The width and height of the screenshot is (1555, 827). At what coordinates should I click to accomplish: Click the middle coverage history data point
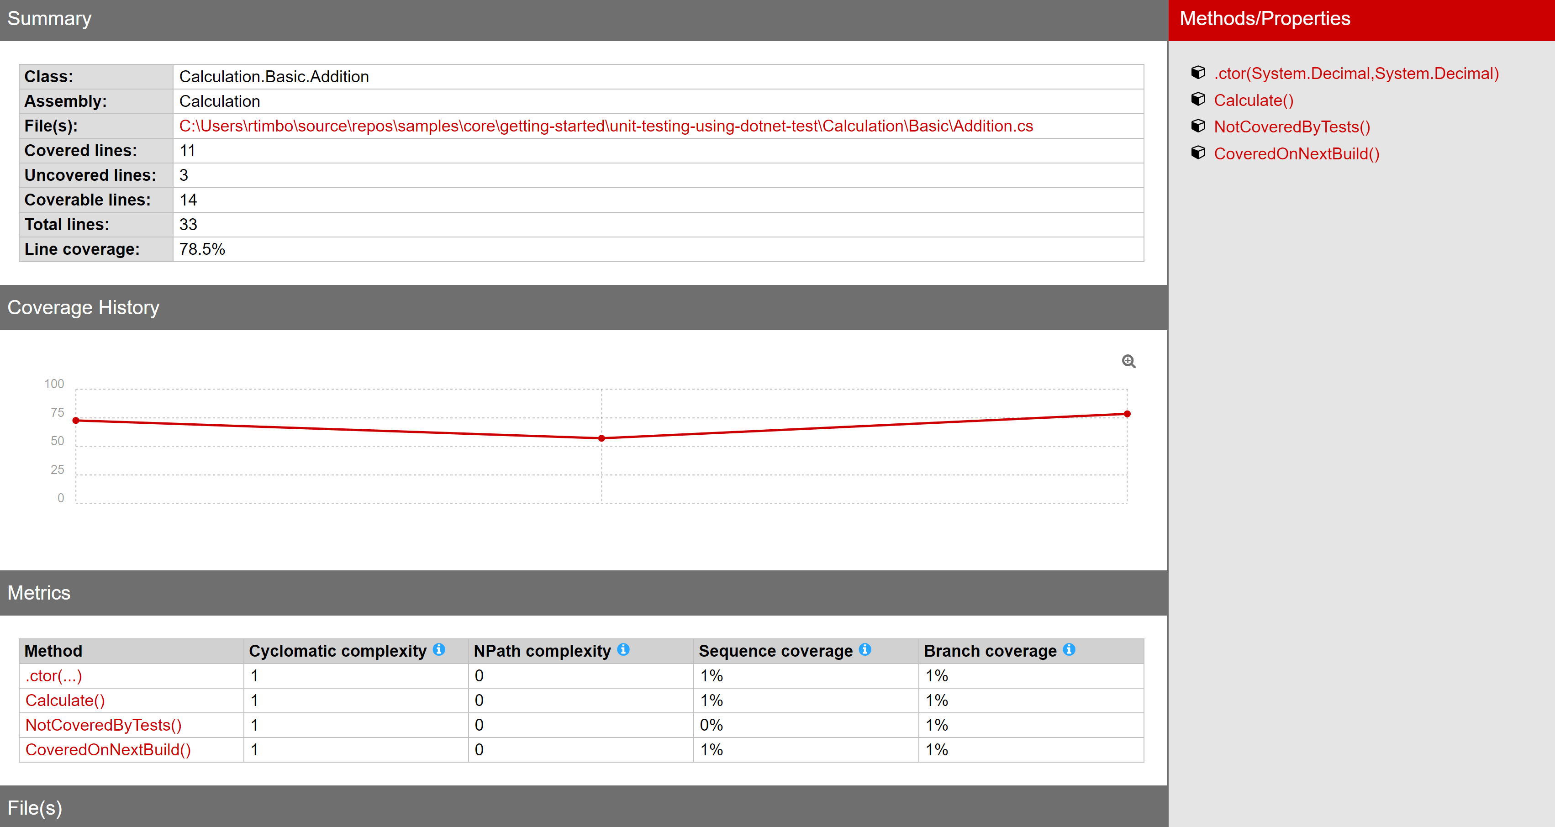pyautogui.click(x=601, y=438)
